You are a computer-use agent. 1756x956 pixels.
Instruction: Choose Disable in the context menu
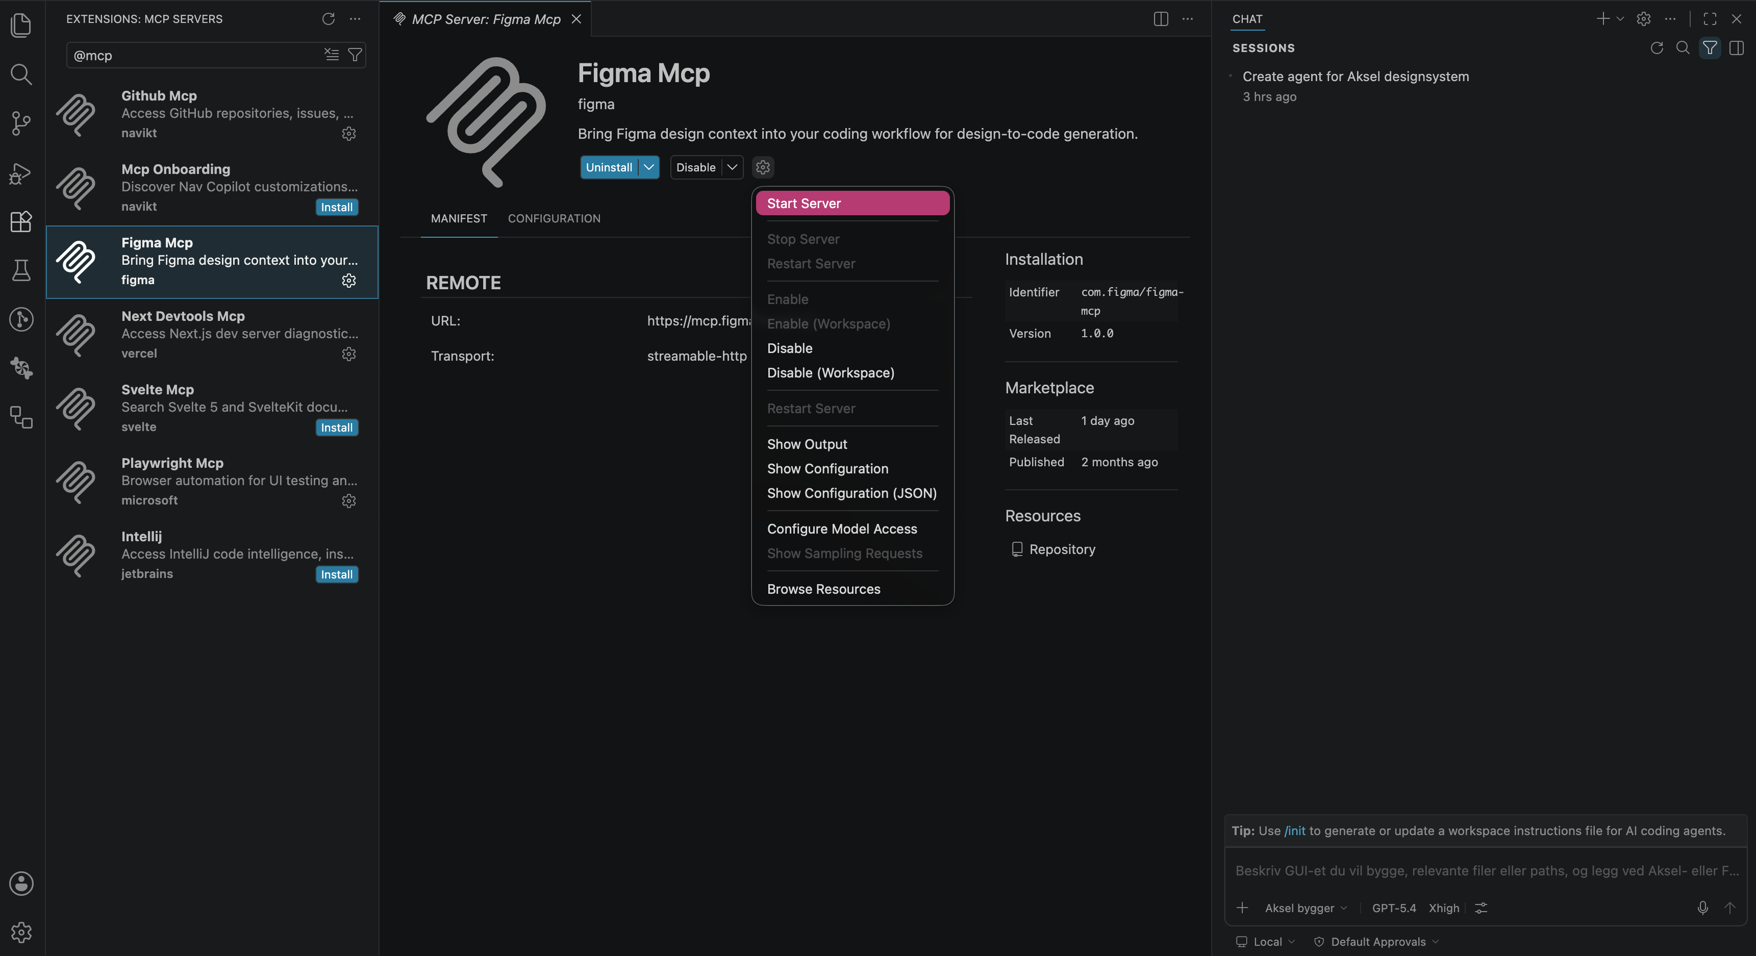(852, 348)
